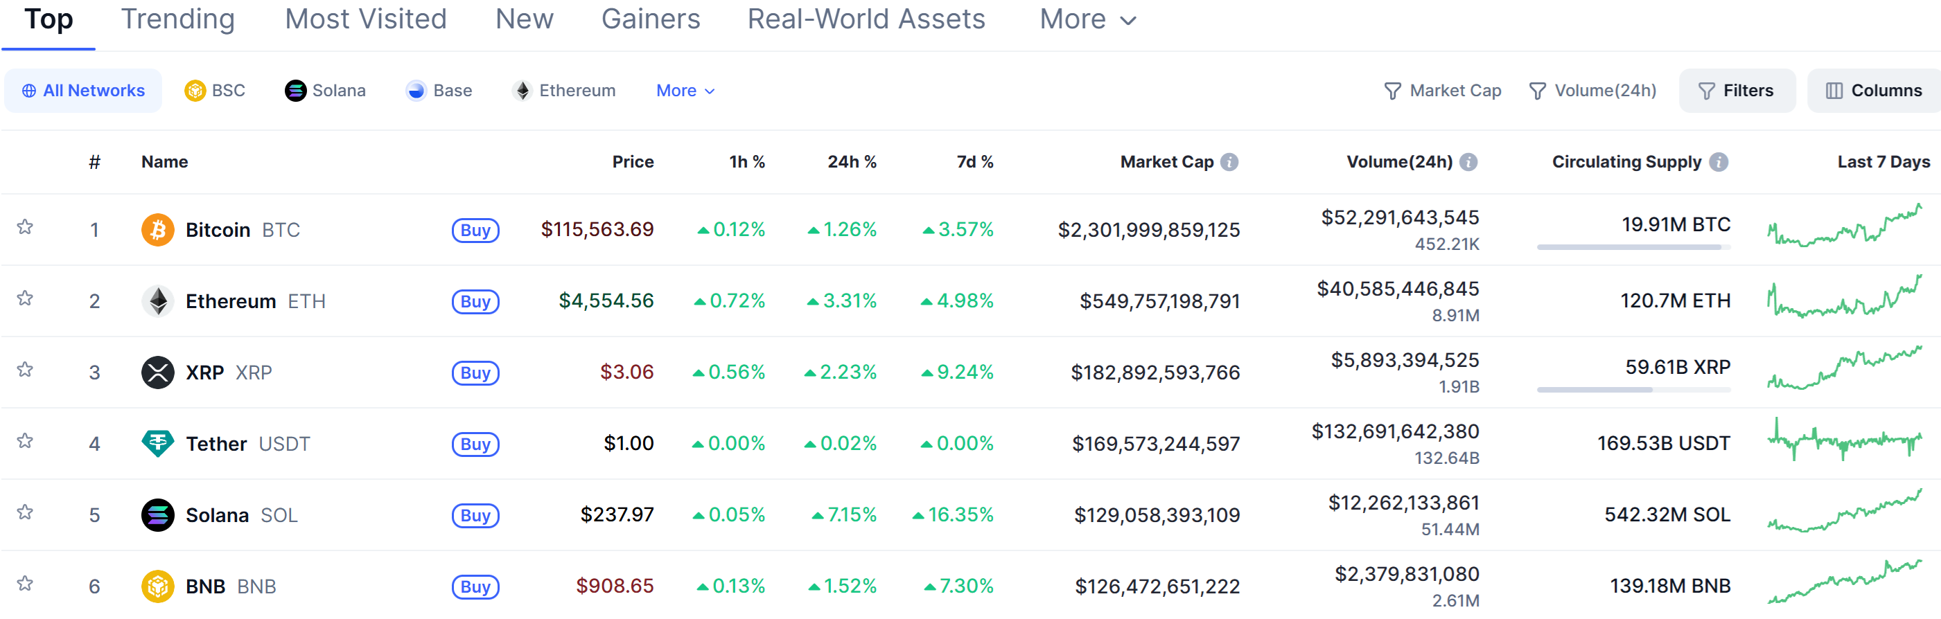Screen dimensions: 1941x619
Task: Expand the More networks dropdown
Action: 685,91
